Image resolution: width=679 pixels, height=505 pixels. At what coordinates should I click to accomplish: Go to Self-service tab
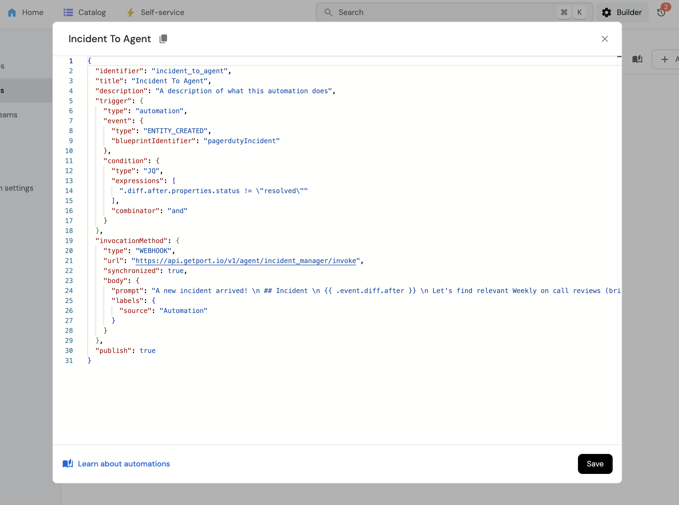point(162,12)
